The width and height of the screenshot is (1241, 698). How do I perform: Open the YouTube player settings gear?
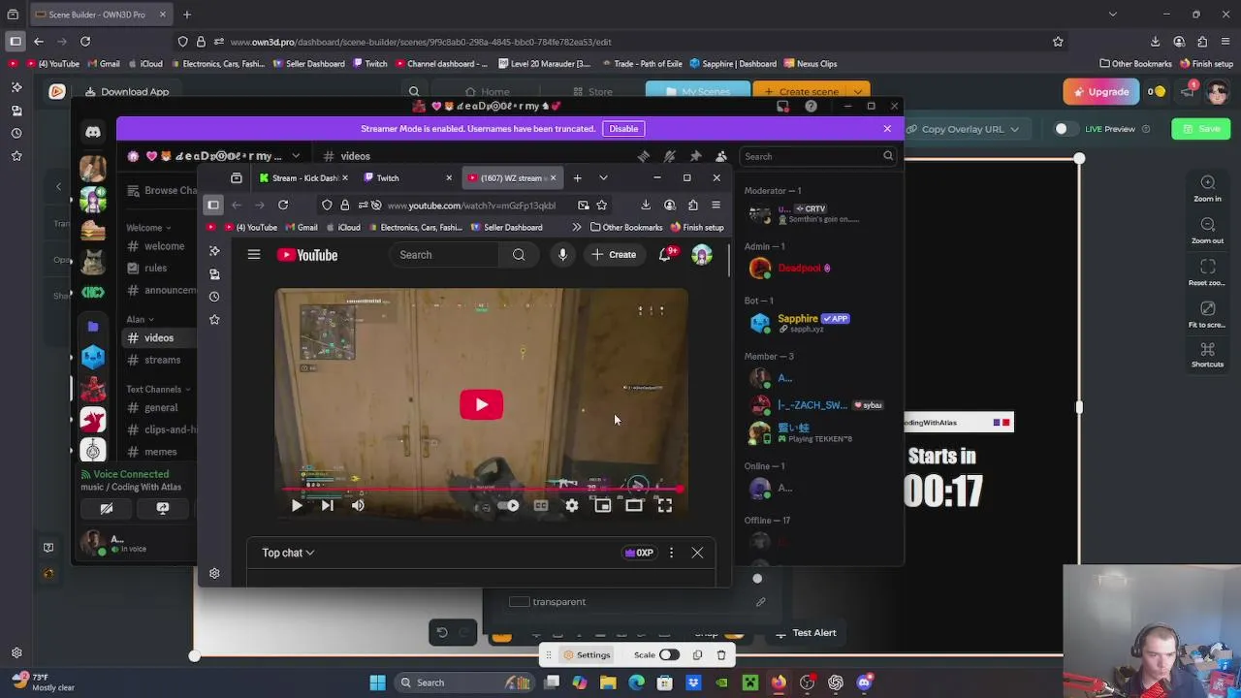click(x=571, y=505)
